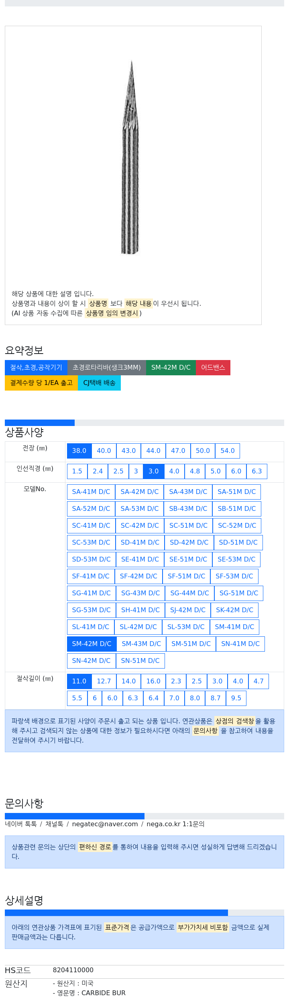Open model SA-41M D/C
The width and height of the screenshot is (289, 998).
(x=91, y=492)
